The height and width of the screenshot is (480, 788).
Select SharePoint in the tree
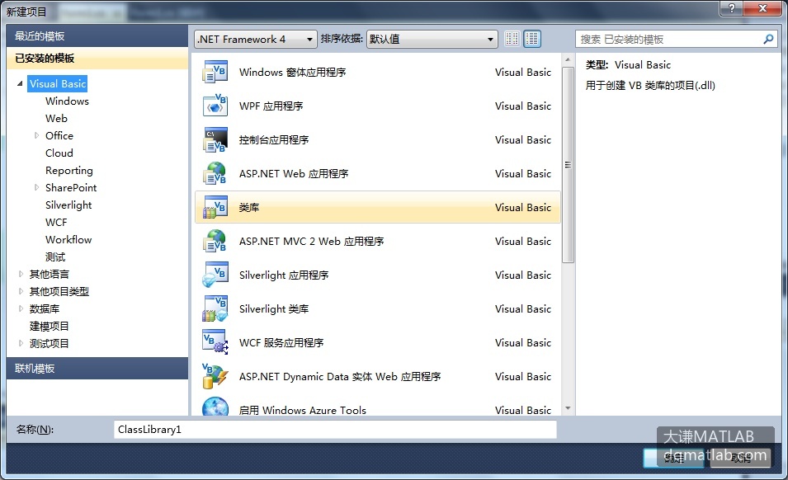tap(71, 187)
